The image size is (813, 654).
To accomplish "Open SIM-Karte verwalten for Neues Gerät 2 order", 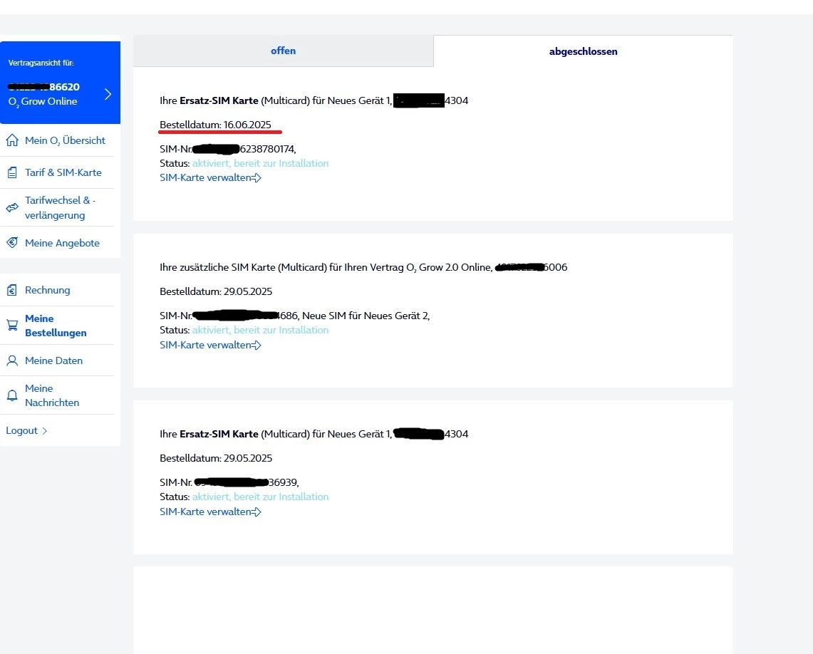I will (x=210, y=345).
